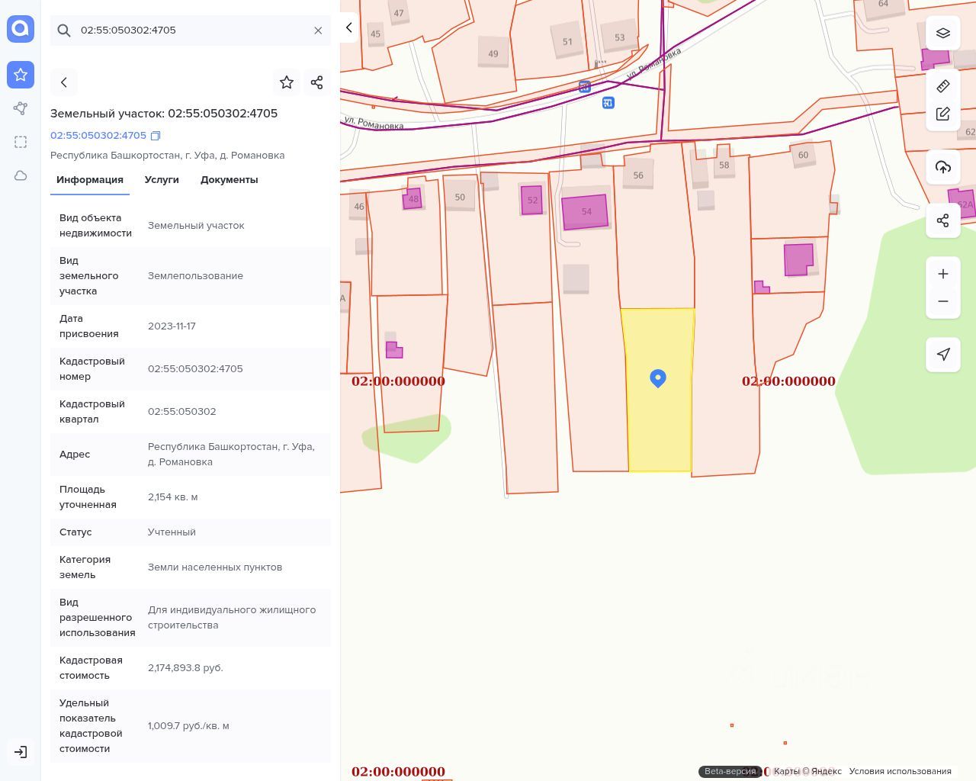976x781 pixels.
Task: Open the polygon drawing sidebar tool
Action: pyautogui.click(x=21, y=108)
